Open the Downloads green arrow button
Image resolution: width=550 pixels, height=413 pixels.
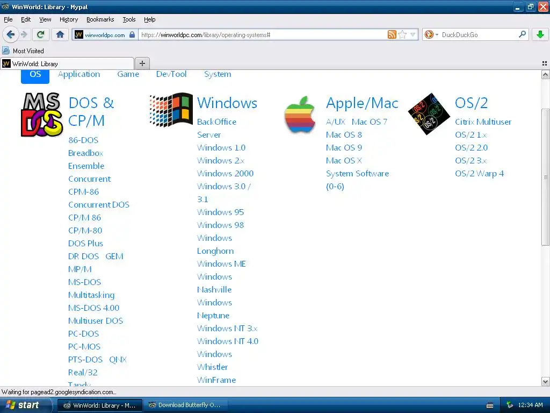pos(540,34)
